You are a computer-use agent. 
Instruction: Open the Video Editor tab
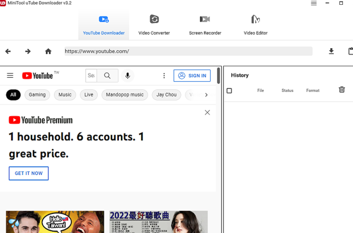click(x=255, y=25)
